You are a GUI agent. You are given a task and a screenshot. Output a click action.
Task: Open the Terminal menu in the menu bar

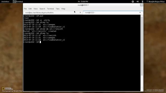click(x=50, y=9)
